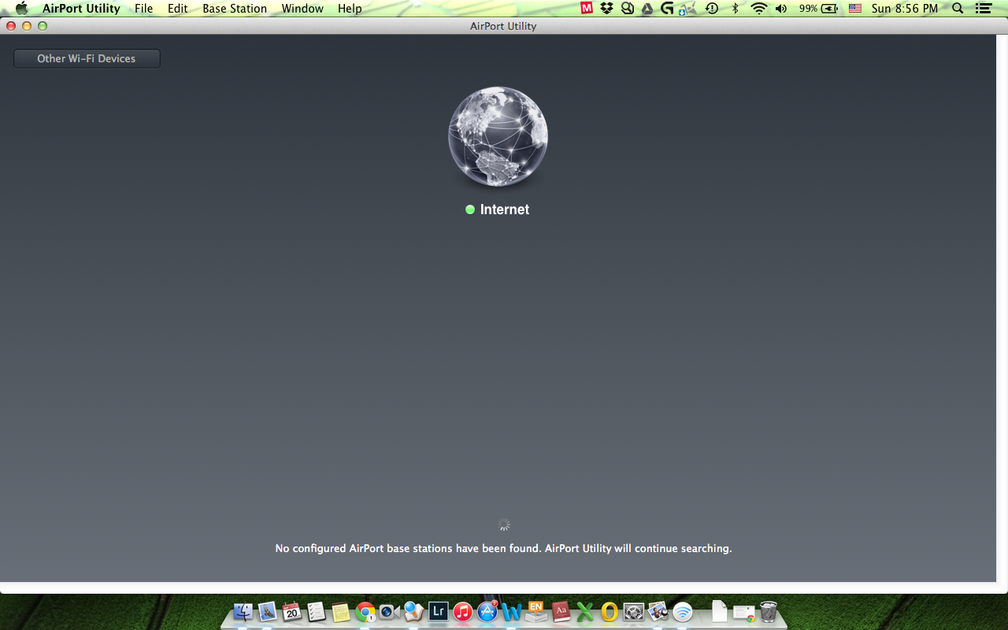Click the Internet globe icon
Viewport: 1008px width, 630px height.
click(x=498, y=136)
